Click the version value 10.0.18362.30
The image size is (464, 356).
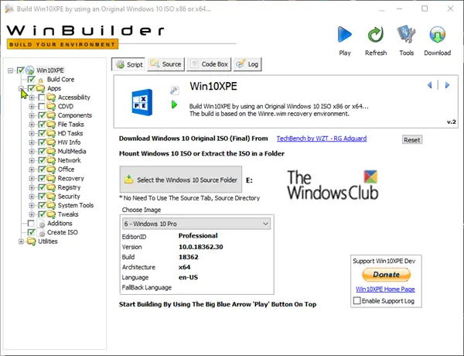click(x=200, y=247)
